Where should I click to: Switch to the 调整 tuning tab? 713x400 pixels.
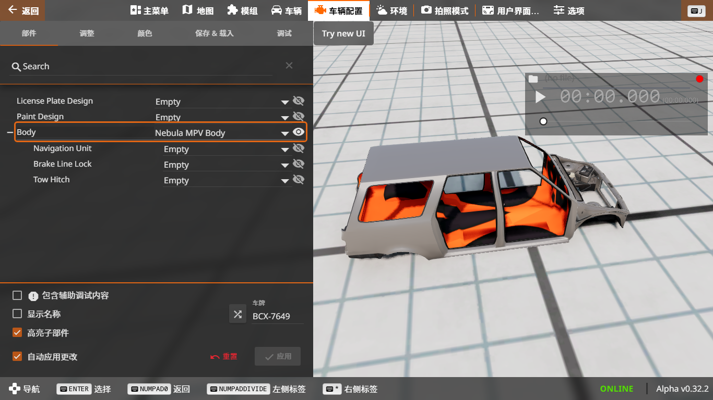(87, 33)
